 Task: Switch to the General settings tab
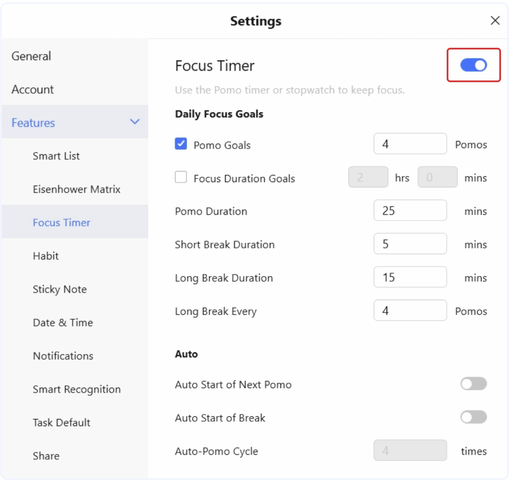click(x=31, y=56)
